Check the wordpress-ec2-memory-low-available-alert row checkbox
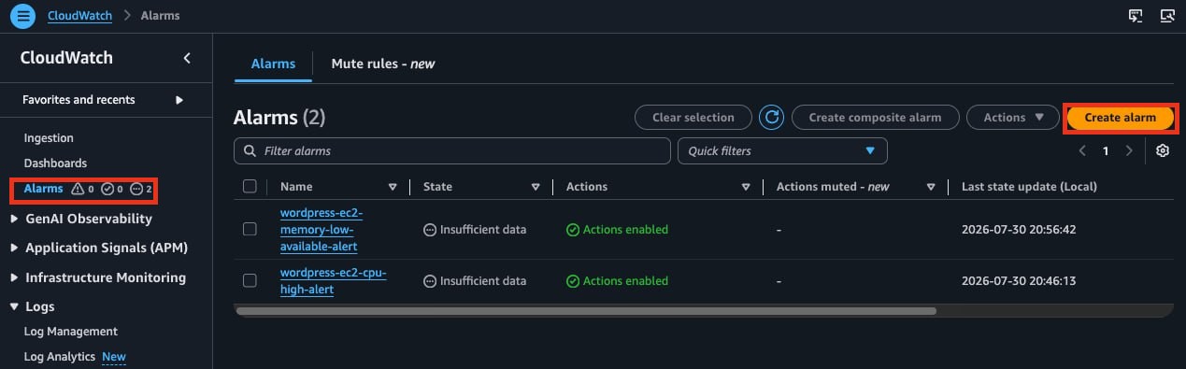This screenshot has height=369, width=1186. click(x=250, y=230)
